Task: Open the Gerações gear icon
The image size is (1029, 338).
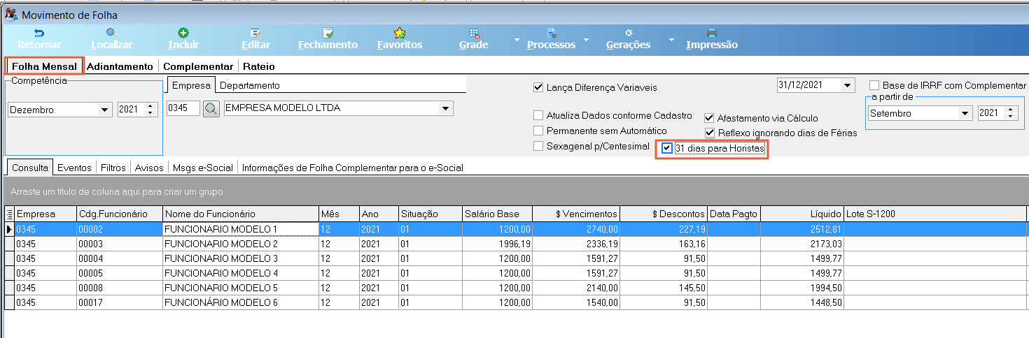Action: tap(628, 33)
